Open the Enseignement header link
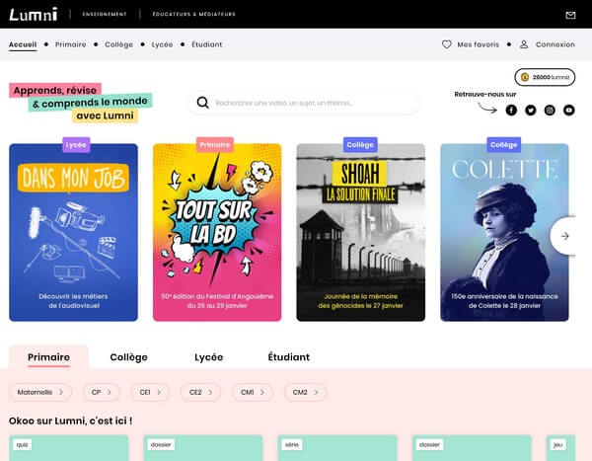This screenshot has height=461, width=592. coord(105,15)
